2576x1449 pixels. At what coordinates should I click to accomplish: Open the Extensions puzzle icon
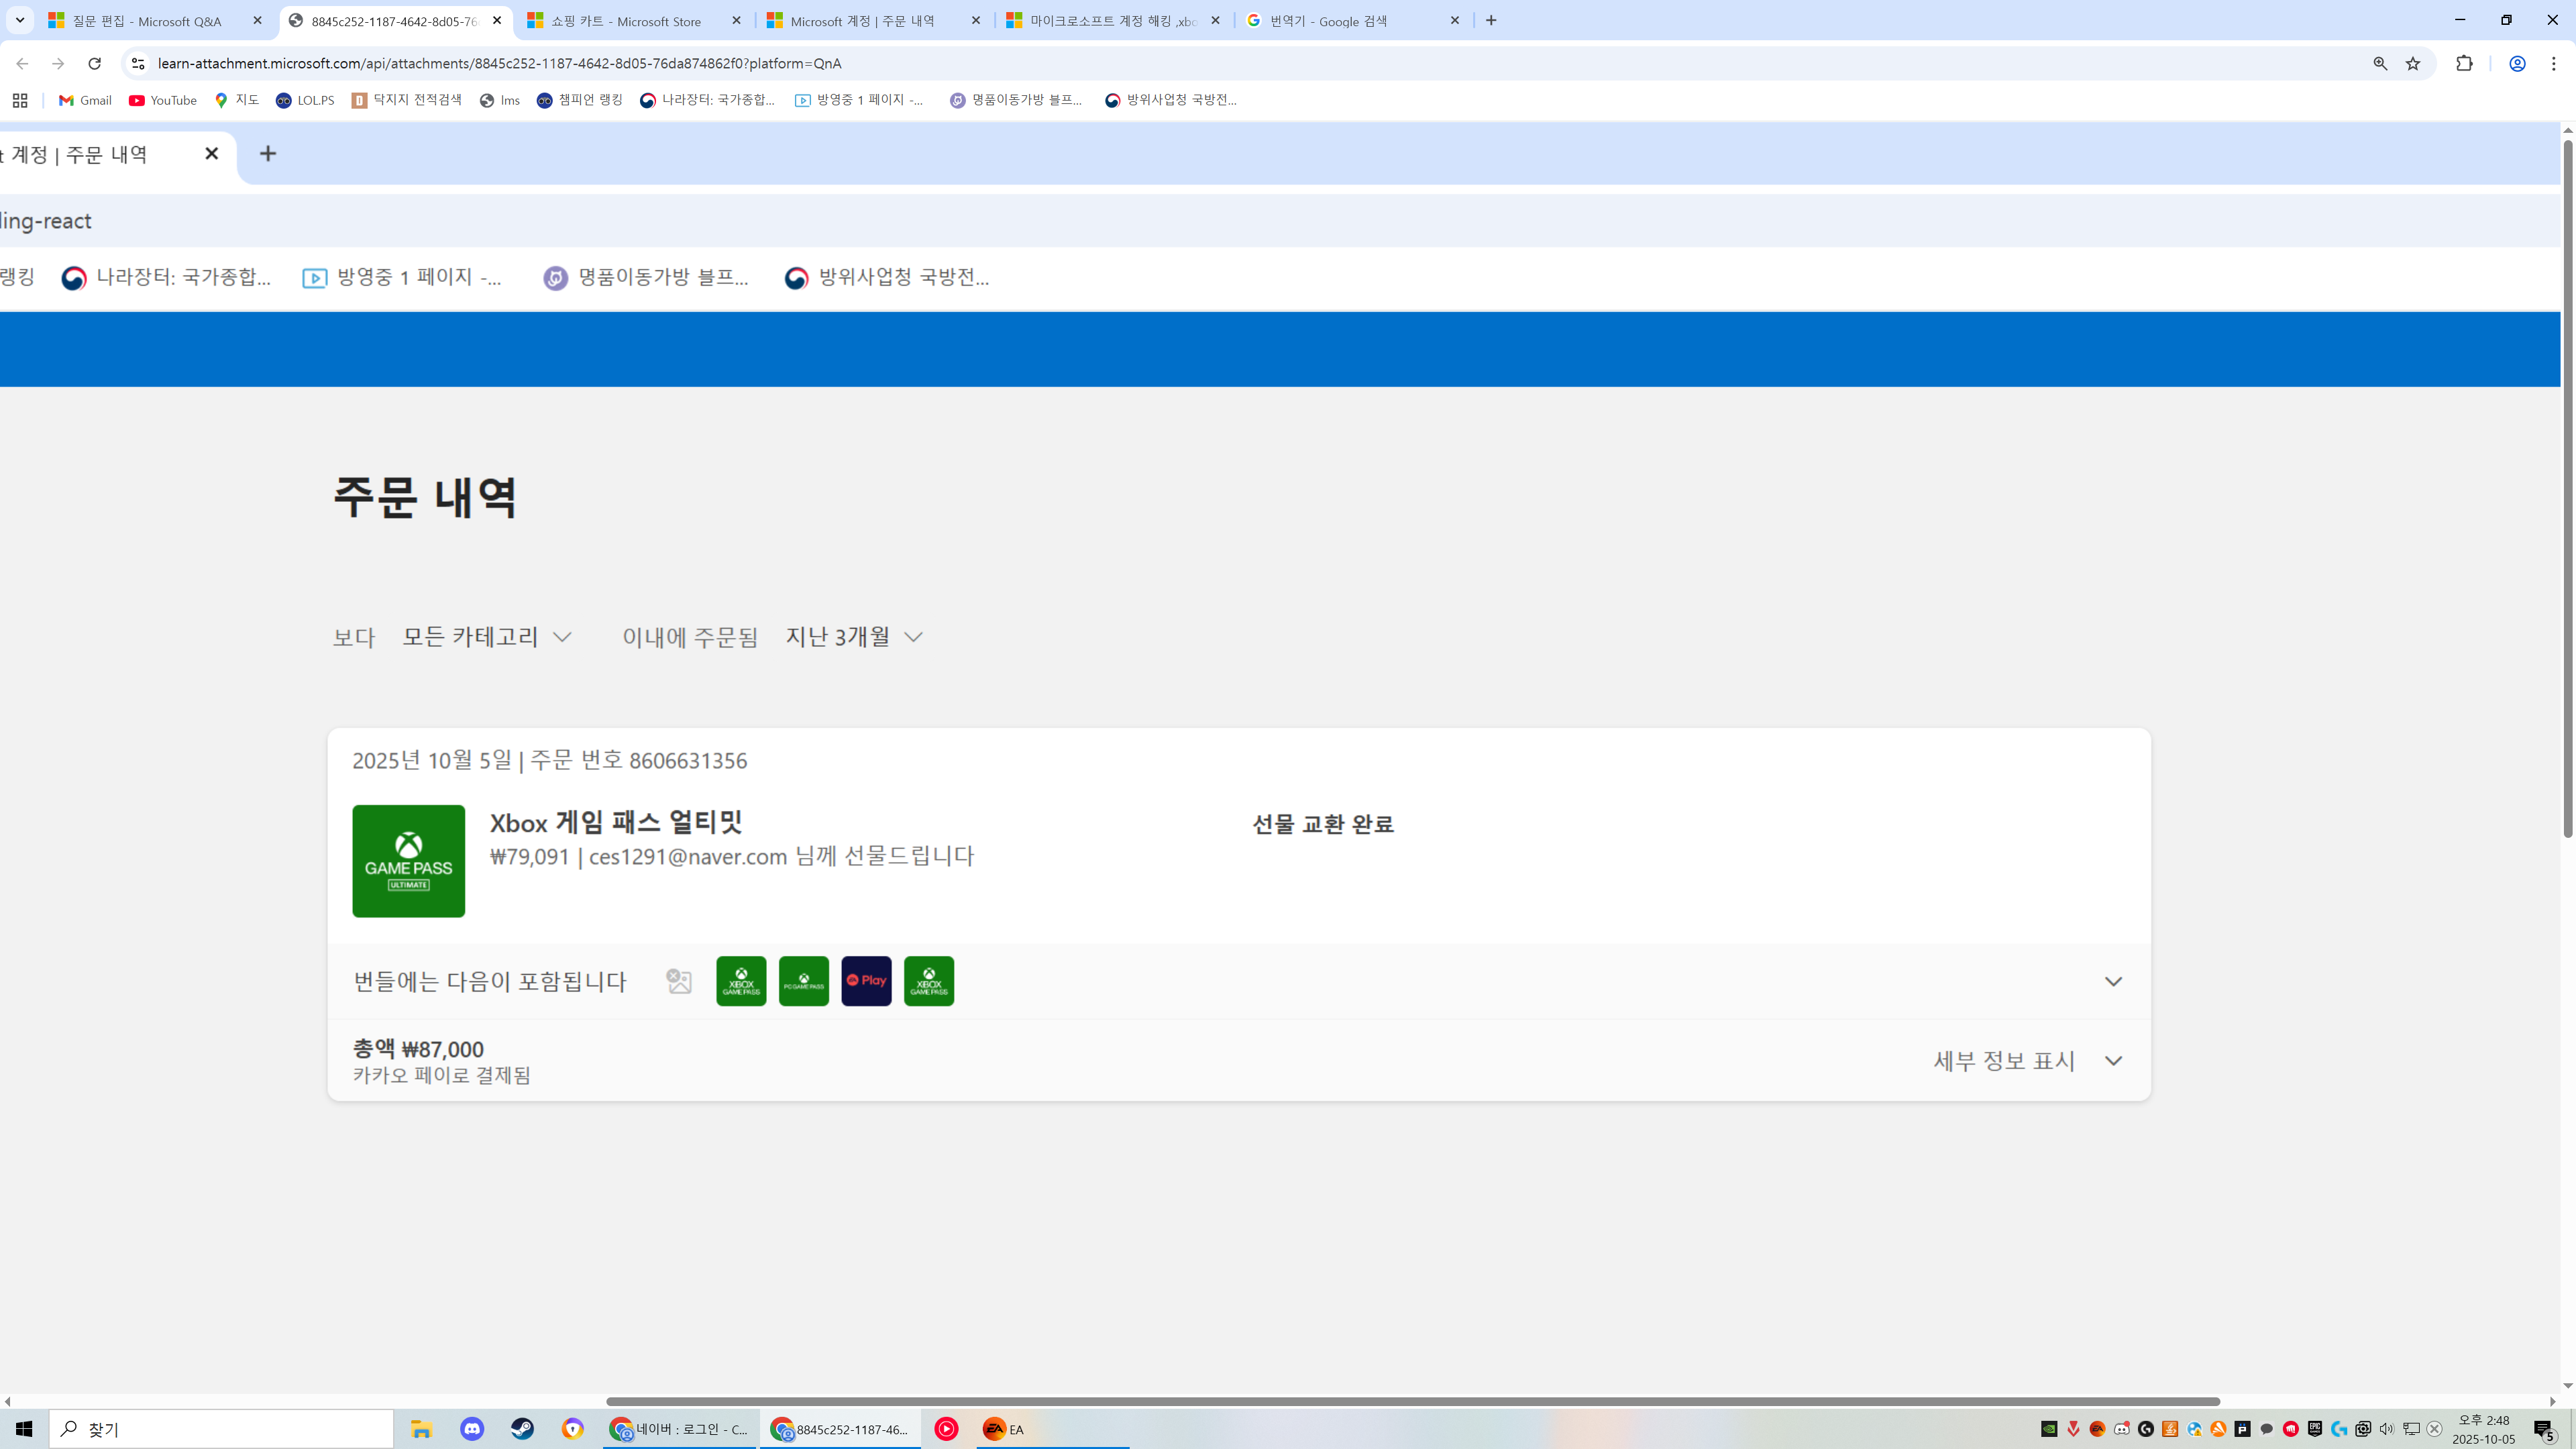tap(2464, 63)
